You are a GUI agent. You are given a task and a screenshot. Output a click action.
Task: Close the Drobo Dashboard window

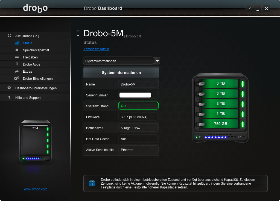(266, 8)
